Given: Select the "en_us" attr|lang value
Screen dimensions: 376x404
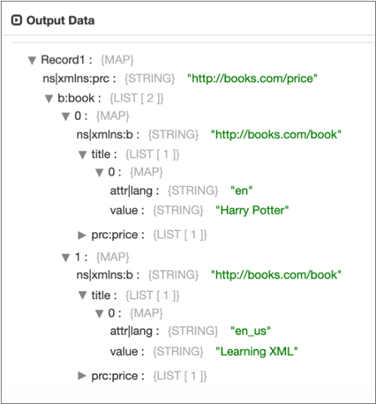Looking at the screenshot, I should 250,331.
